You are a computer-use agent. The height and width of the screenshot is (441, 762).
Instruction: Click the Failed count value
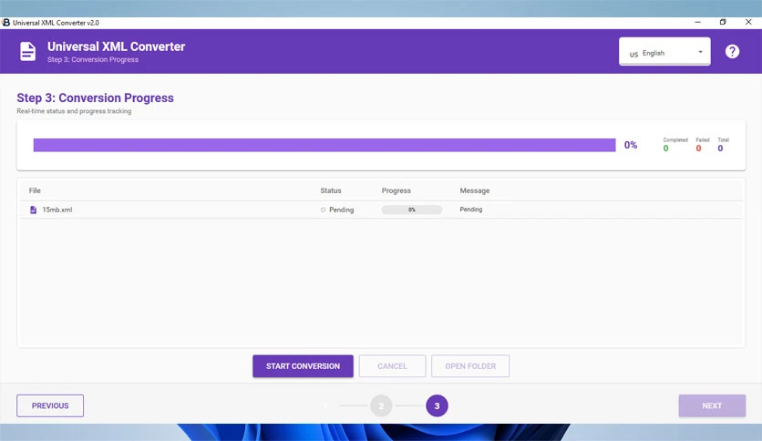point(698,149)
